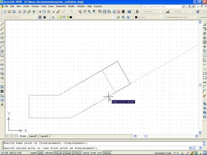Toggle SNAP mode in status bar
The width and height of the screenshot is (207, 155).
click(x=33, y=153)
